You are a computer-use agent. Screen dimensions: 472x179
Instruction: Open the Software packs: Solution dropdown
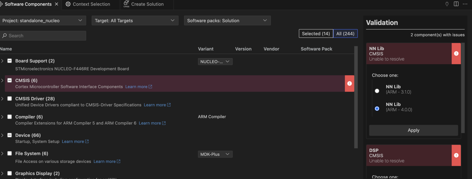[227, 21]
